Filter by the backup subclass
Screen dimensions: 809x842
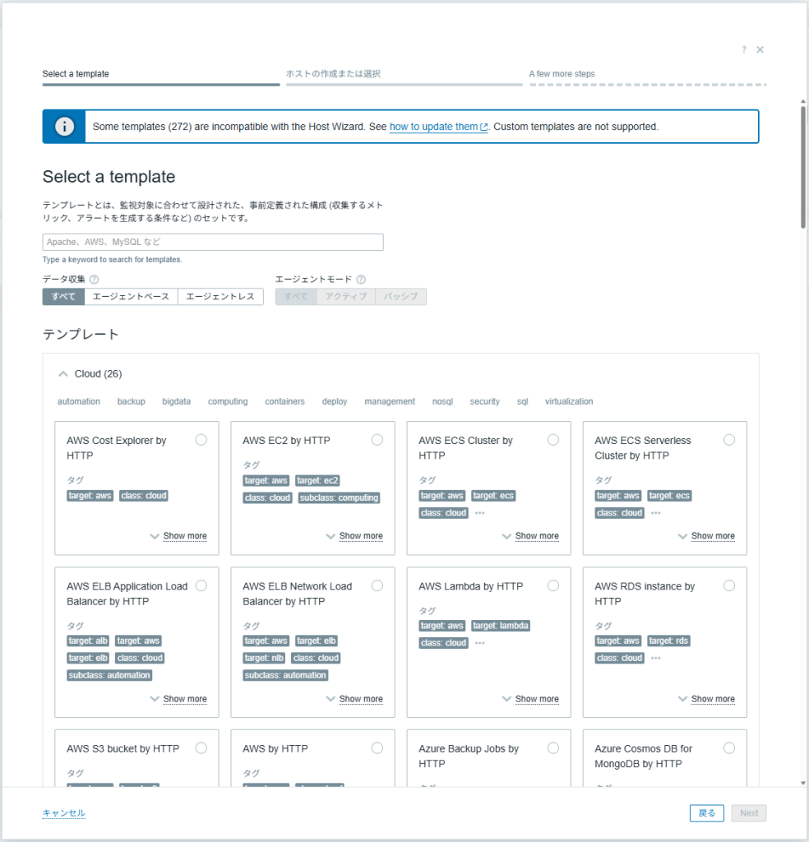coord(132,401)
